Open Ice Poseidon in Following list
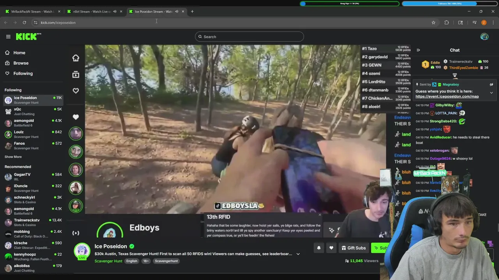 click(33, 100)
